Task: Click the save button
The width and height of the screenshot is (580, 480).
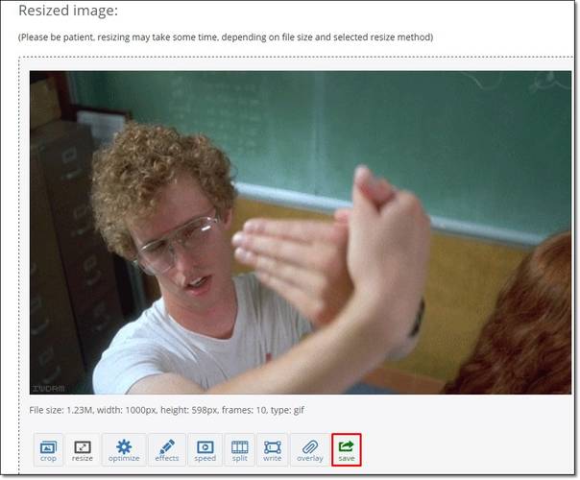Action: (347, 450)
